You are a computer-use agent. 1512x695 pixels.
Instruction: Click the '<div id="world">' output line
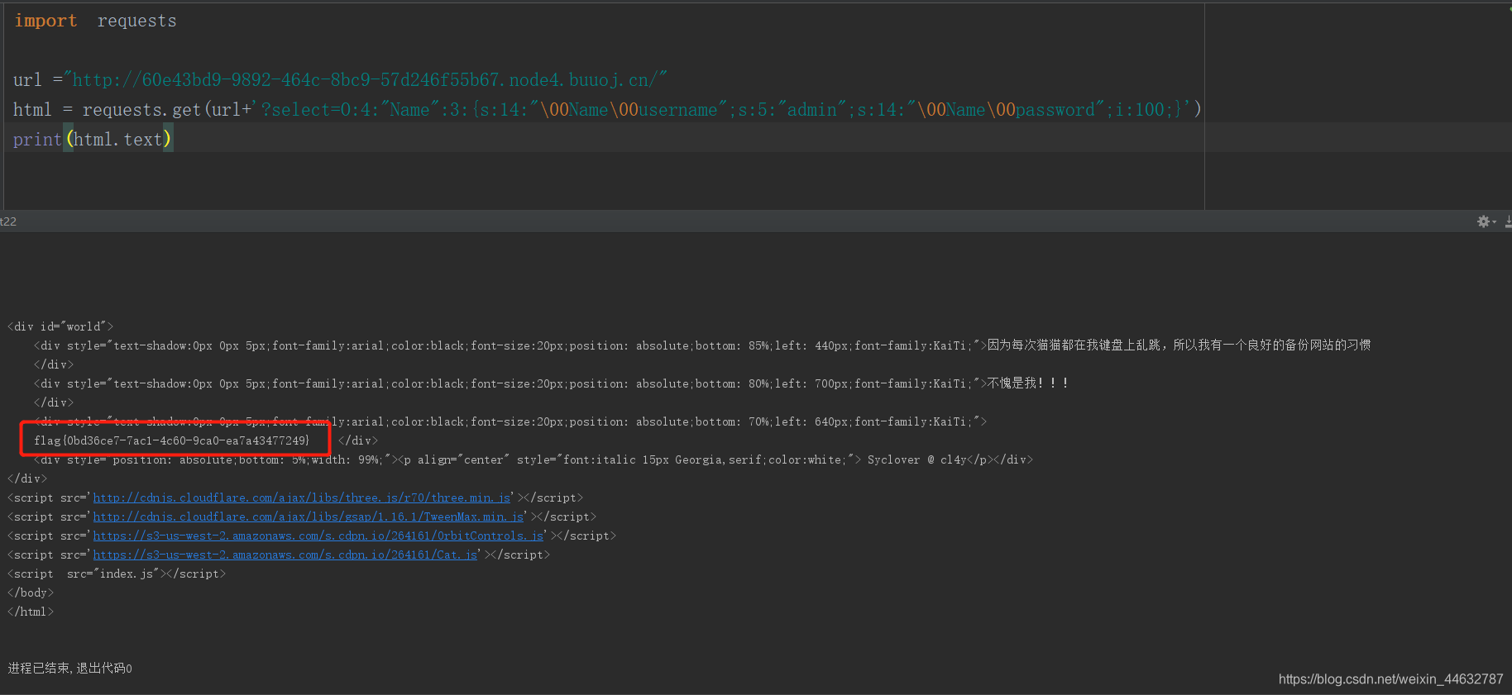[60, 326]
